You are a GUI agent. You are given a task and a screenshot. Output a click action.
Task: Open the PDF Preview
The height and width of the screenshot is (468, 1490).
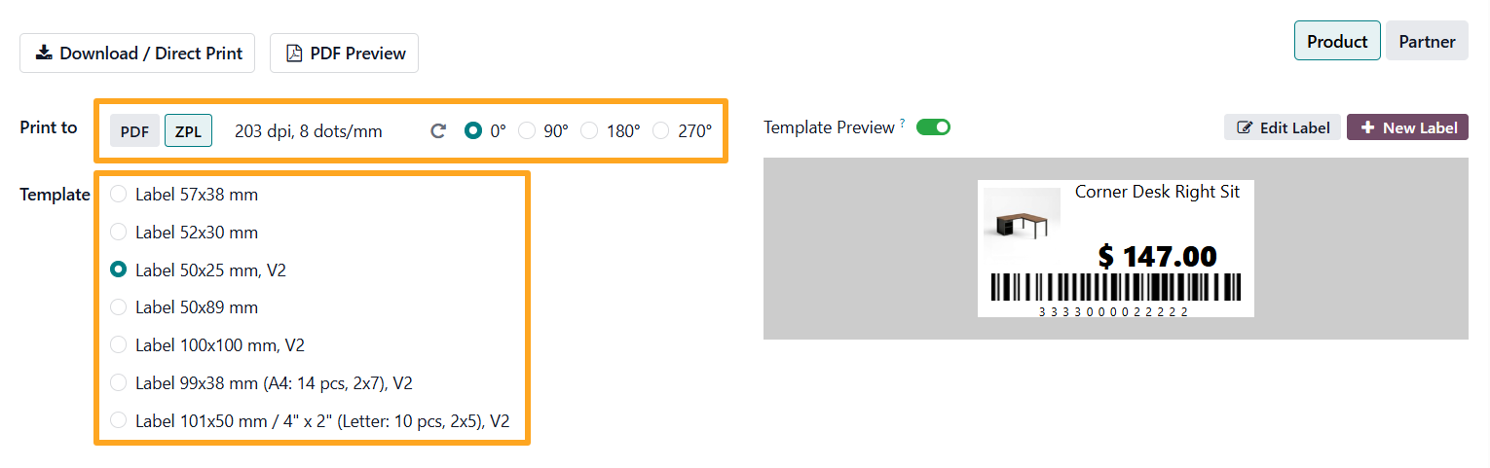pos(344,54)
